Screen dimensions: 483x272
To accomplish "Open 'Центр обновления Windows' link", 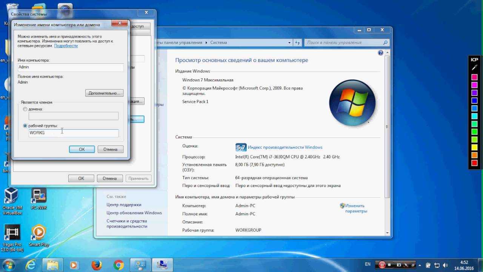I will tap(134, 213).
